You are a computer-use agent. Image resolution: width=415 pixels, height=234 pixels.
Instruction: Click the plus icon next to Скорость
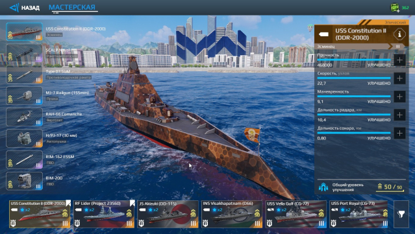tap(399, 78)
